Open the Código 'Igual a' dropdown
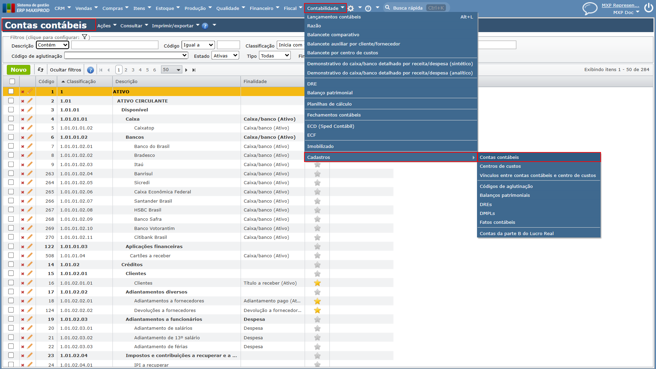656x369 pixels. click(198, 45)
